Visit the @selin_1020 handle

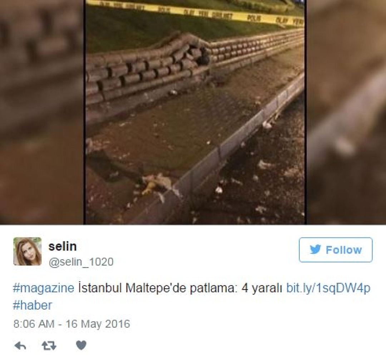click(x=81, y=262)
